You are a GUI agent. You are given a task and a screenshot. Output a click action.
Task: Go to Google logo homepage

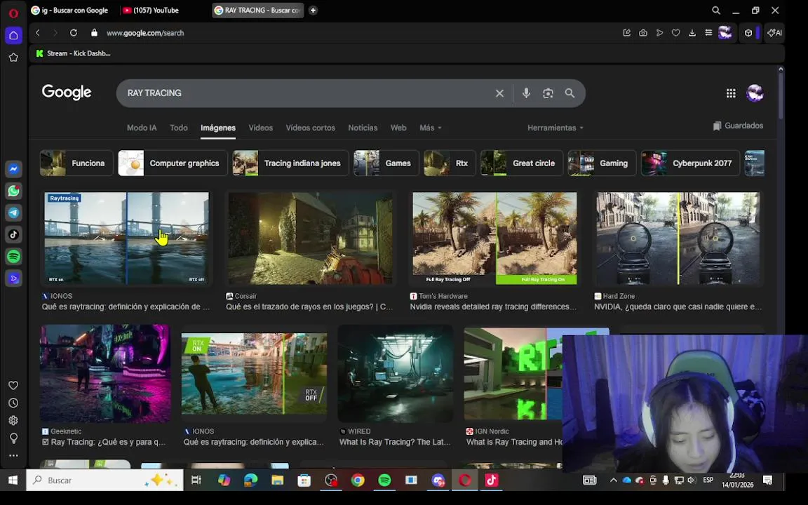(x=67, y=93)
